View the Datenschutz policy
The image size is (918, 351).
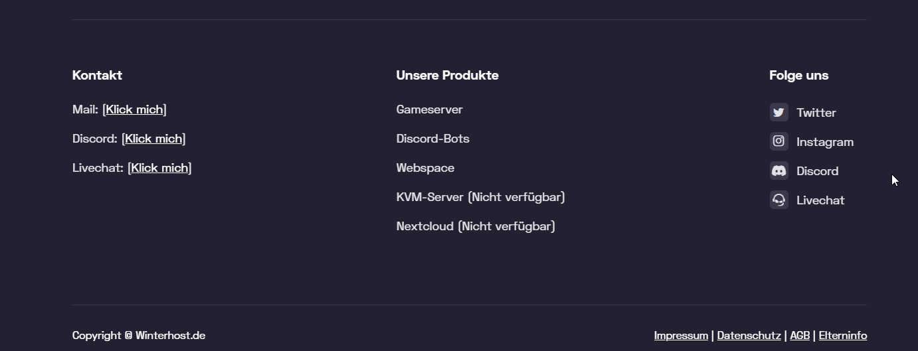coord(749,336)
